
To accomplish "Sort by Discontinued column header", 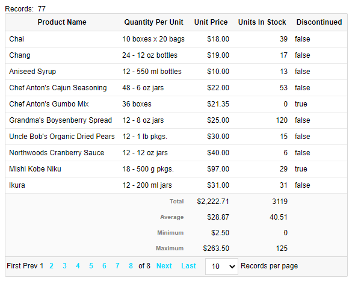I will click(319, 22).
